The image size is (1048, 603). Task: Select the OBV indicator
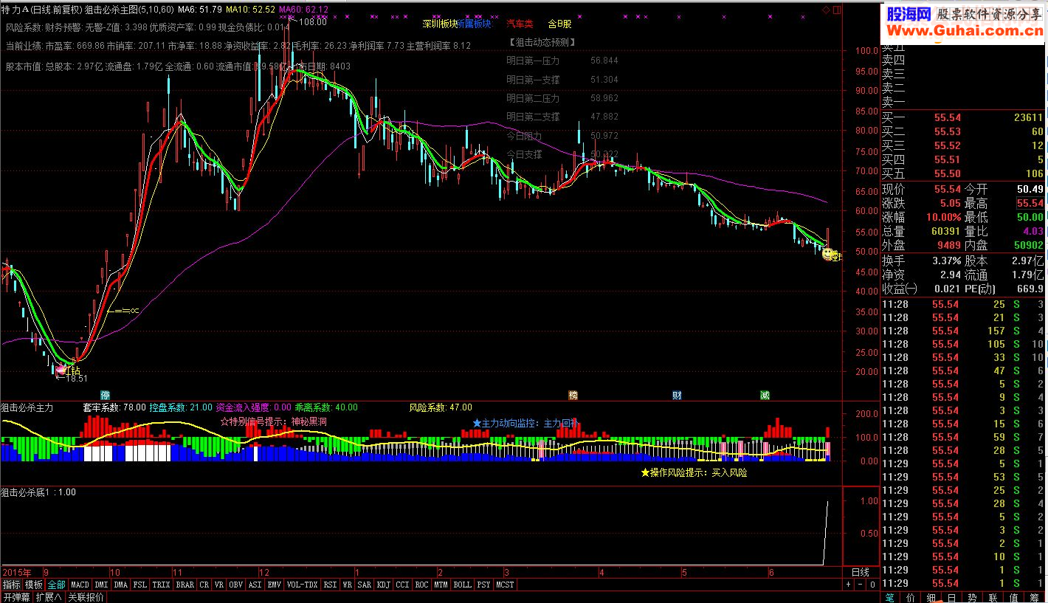click(235, 585)
